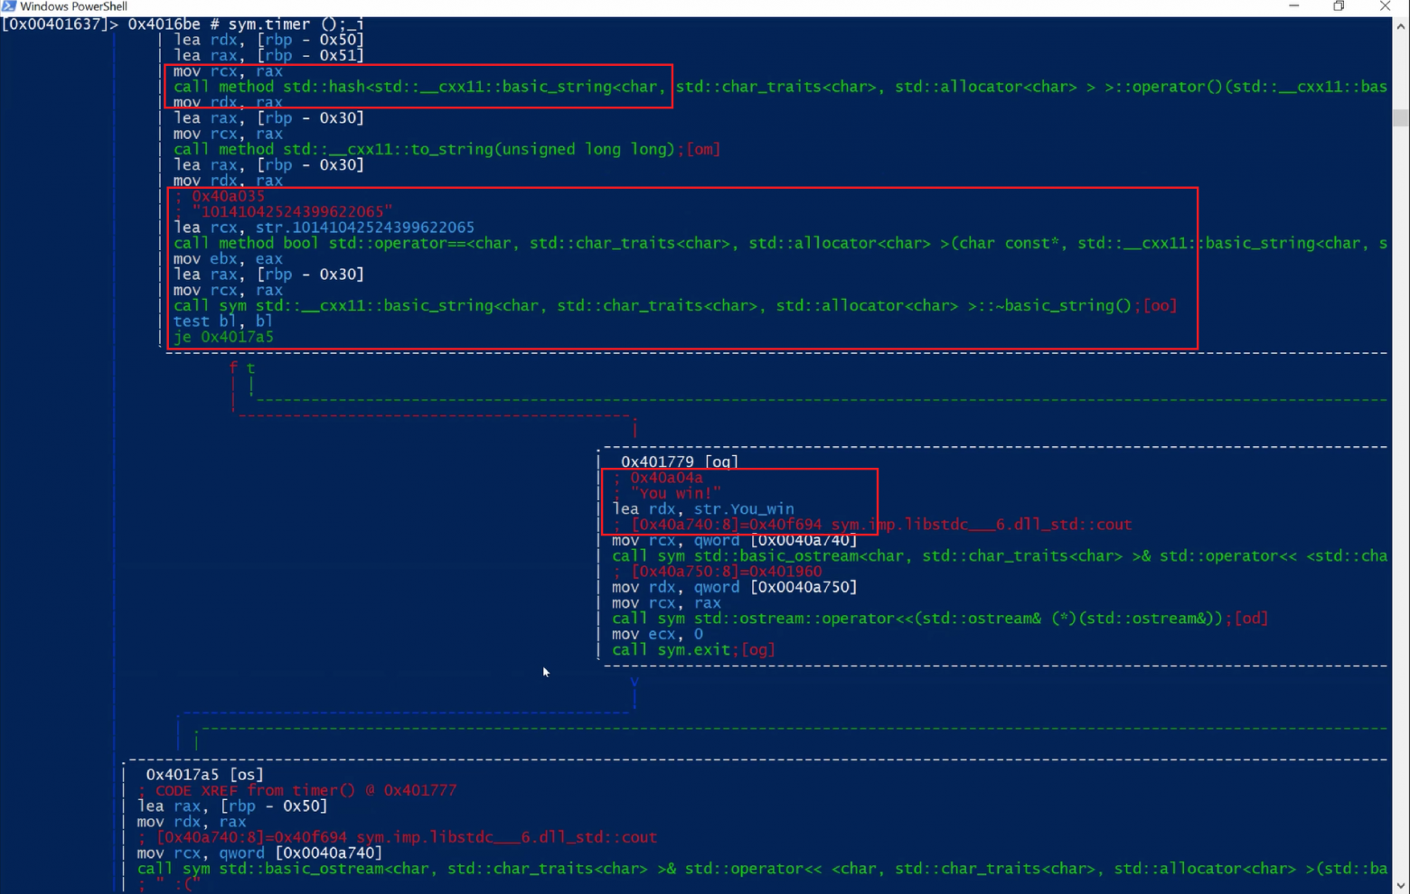Click the "0x4017a5 [os]" block header
This screenshot has height=894, width=1410.
[x=205, y=775]
